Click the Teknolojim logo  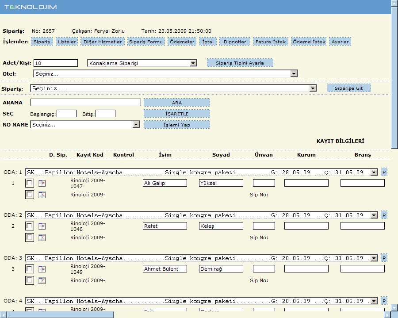coord(31,7)
